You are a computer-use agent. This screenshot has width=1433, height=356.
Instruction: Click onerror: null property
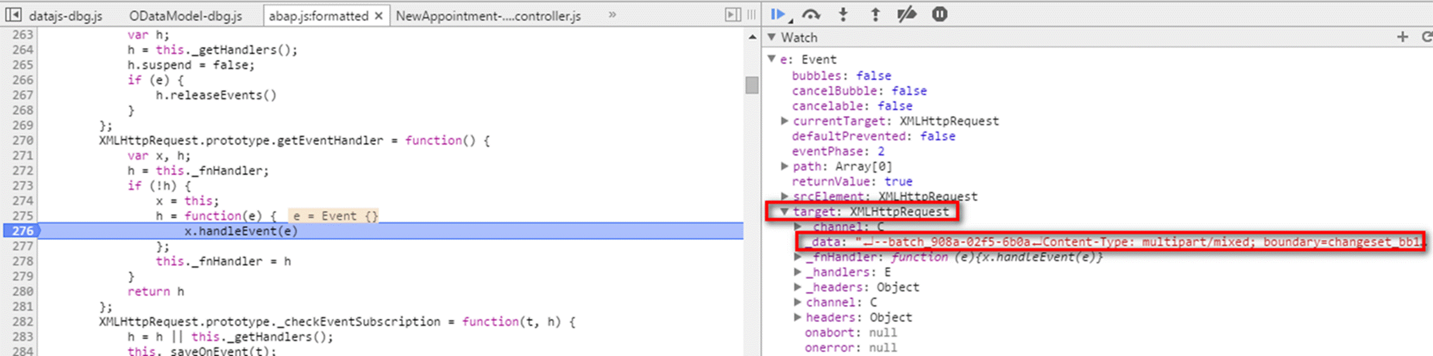[851, 347]
